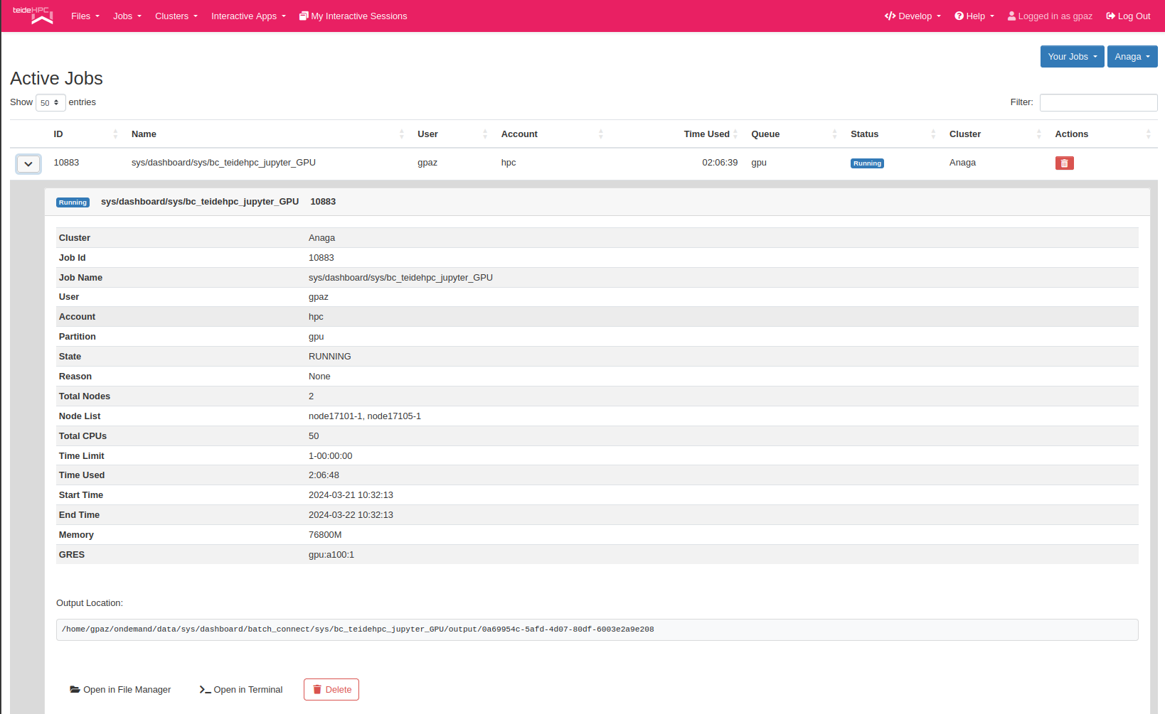The height and width of the screenshot is (714, 1165).
Task: Open the Anaga cluster dropdown
Action: (x=1132, y=57)
